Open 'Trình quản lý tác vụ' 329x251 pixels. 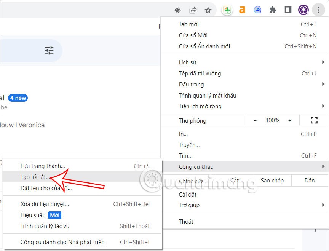coord(82,226)
